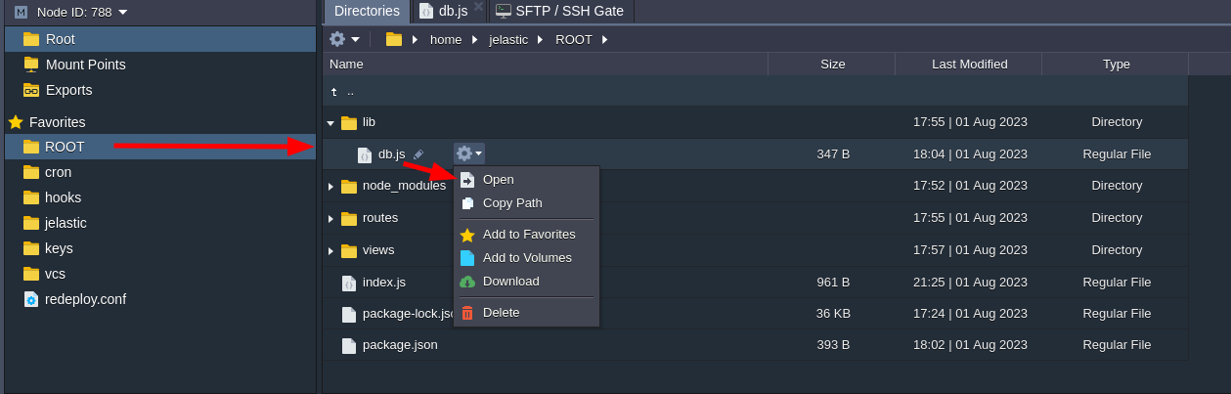Click the index.js file icon
This screenshot has height=394, width=1231.
coord(349,283)
